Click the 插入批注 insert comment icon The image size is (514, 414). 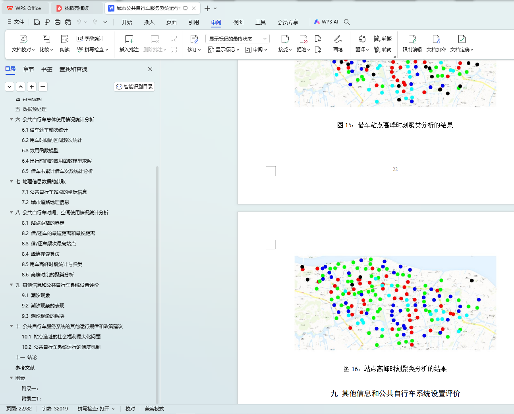(x=129, y=39)
